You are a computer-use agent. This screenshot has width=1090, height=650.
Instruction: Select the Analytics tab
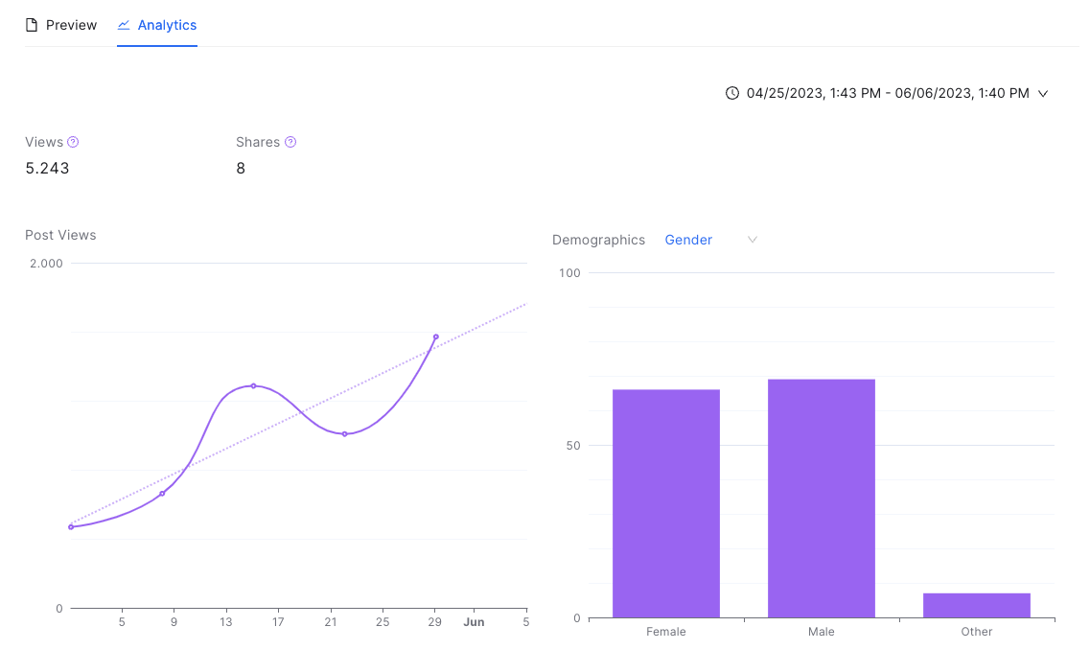(157, 25)
